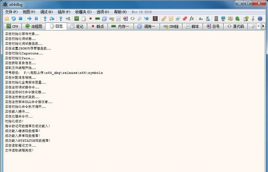Click the references magnifier toolbar icon
Image resolution: width=268 pixels, height=172 pixels.
[x=139, y=18]
